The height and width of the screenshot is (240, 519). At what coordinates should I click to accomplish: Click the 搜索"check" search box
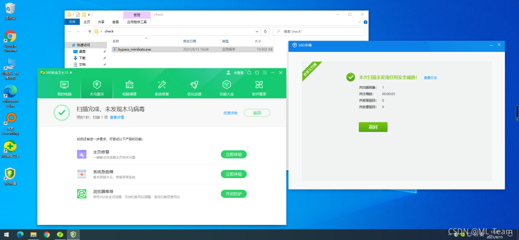pos(319,31)
